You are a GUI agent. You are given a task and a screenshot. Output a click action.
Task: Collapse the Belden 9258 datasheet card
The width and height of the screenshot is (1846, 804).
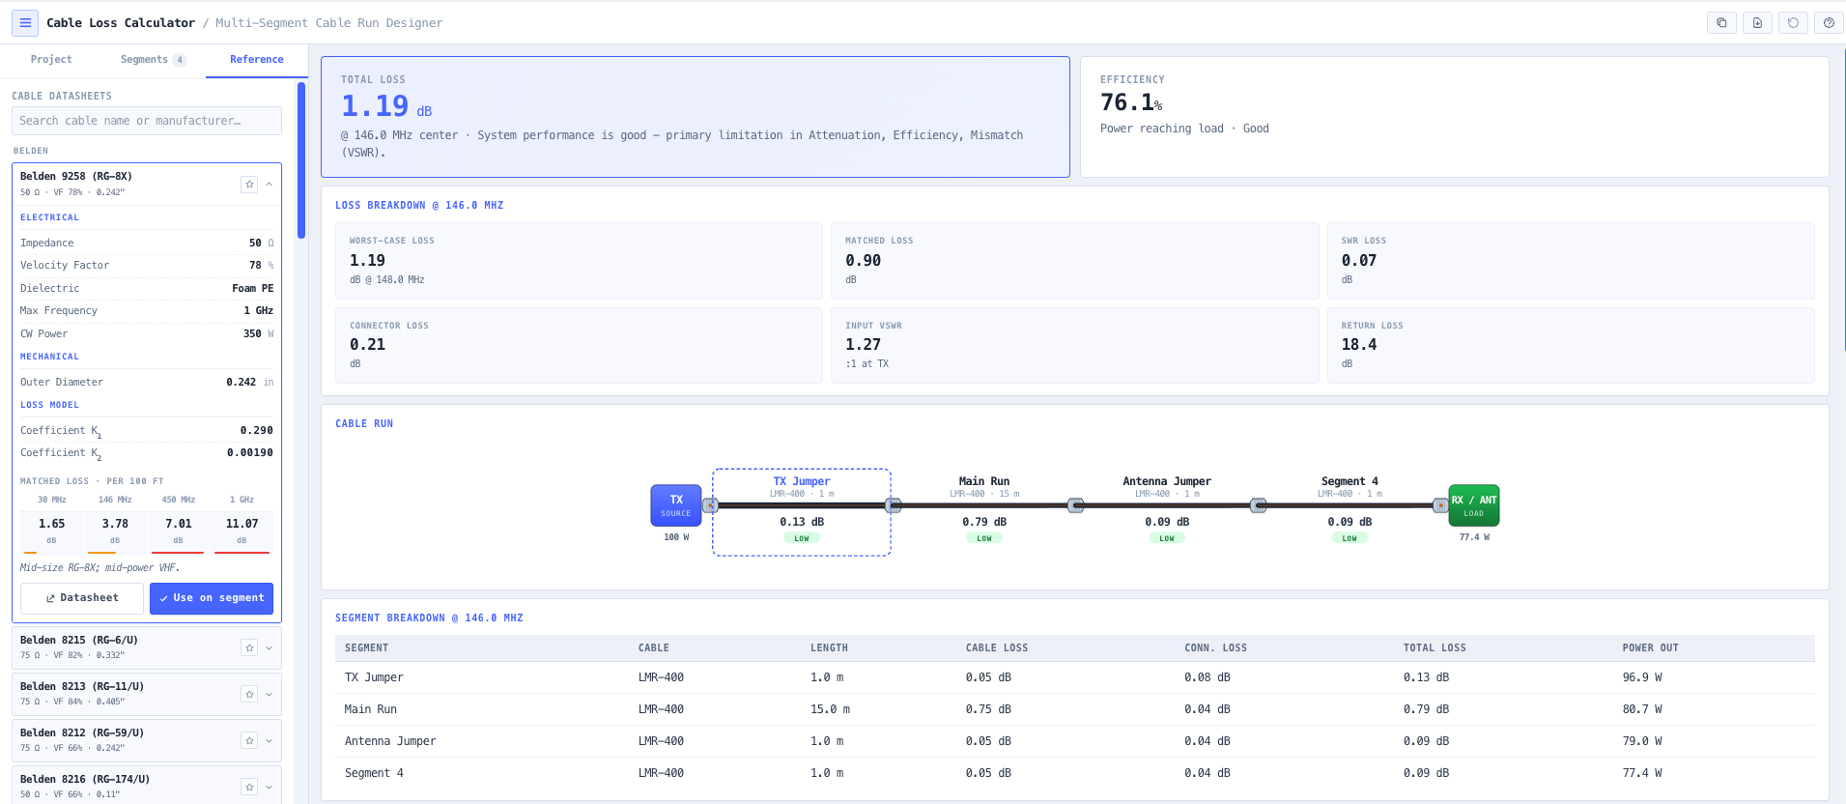pyautogui.click(x=269, y=184)
